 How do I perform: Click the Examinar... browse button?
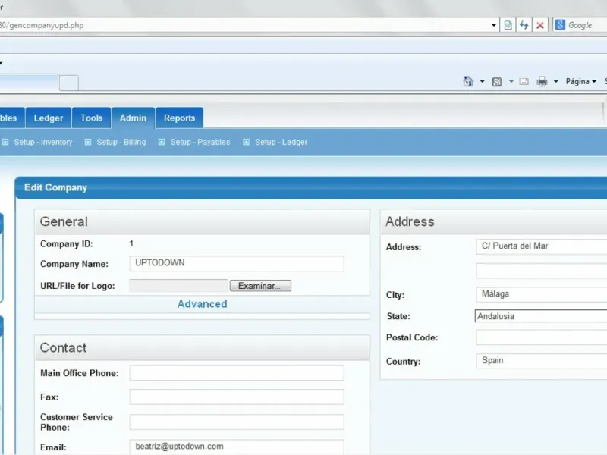260,286
